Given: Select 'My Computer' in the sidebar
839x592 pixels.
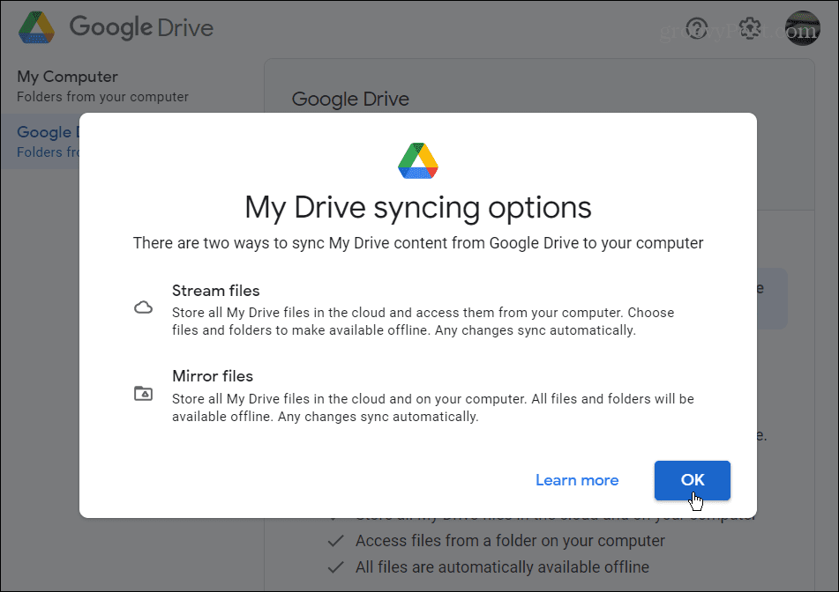Looking at the screenshot, I should tap(66, 77).
